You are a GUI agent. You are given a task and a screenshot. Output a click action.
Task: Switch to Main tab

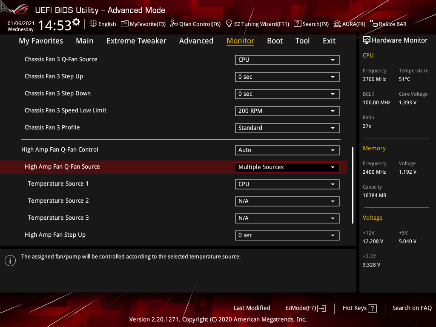85,41
